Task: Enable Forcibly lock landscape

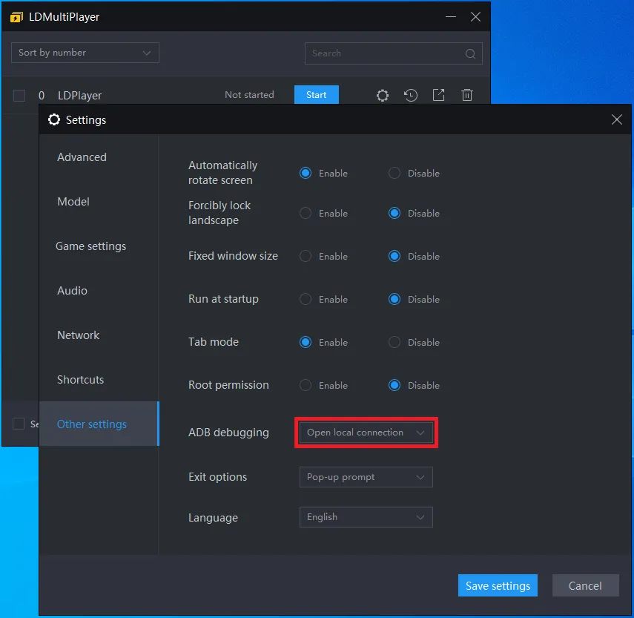Action: click(306, 213)
